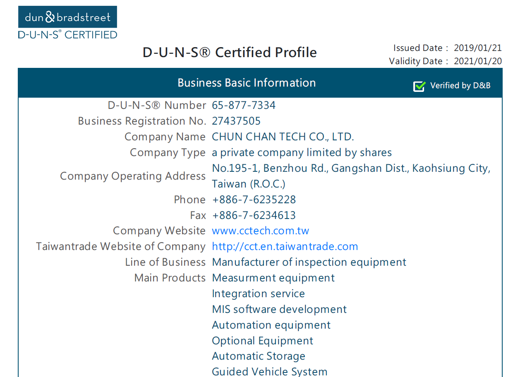This screenshot has height=377, width=513.
Task: Click the green Verified by D&B checkmark
Action: [419, 86]
